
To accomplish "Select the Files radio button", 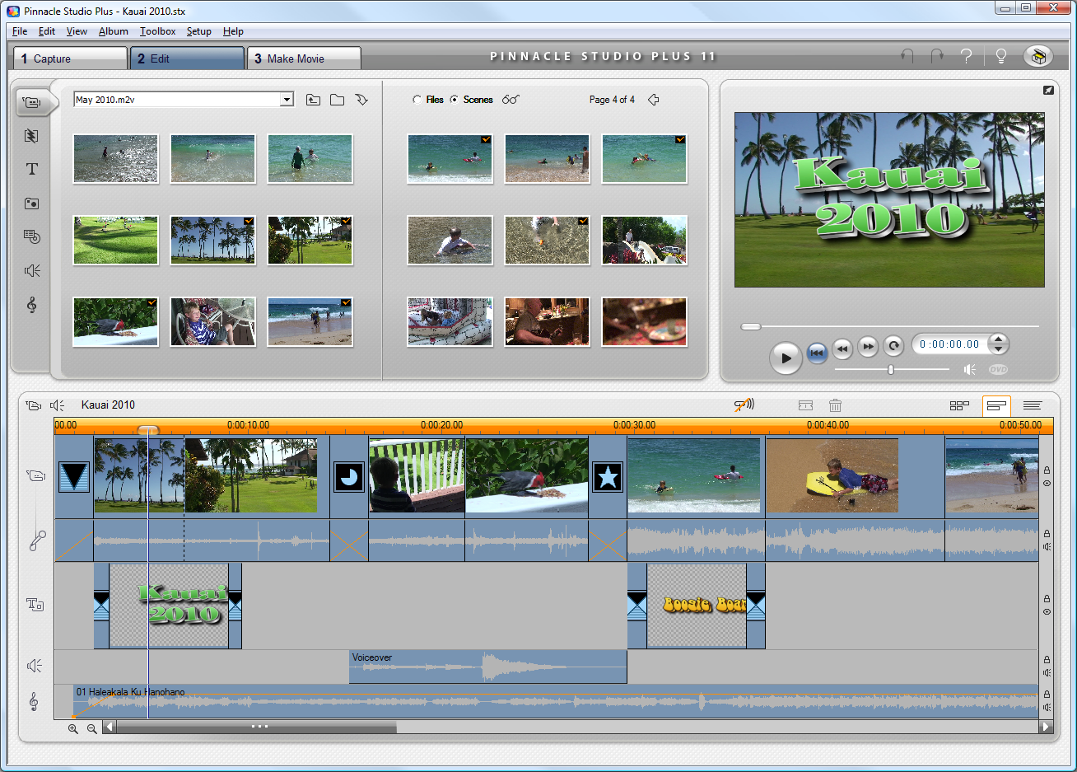I will [x=417, y=100].
